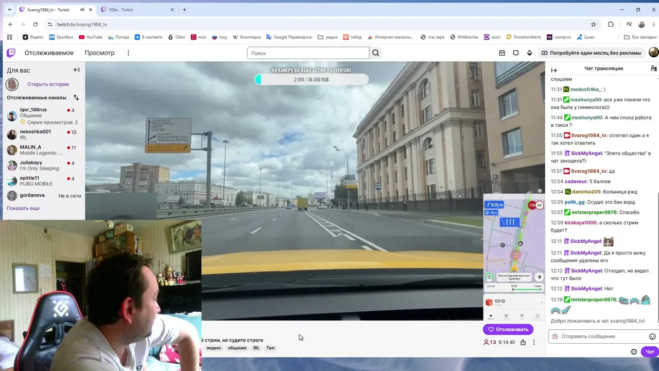Viewport: 659px width, 371px height.
Task: Open chat settings gear icon
Action: (634, 352)
